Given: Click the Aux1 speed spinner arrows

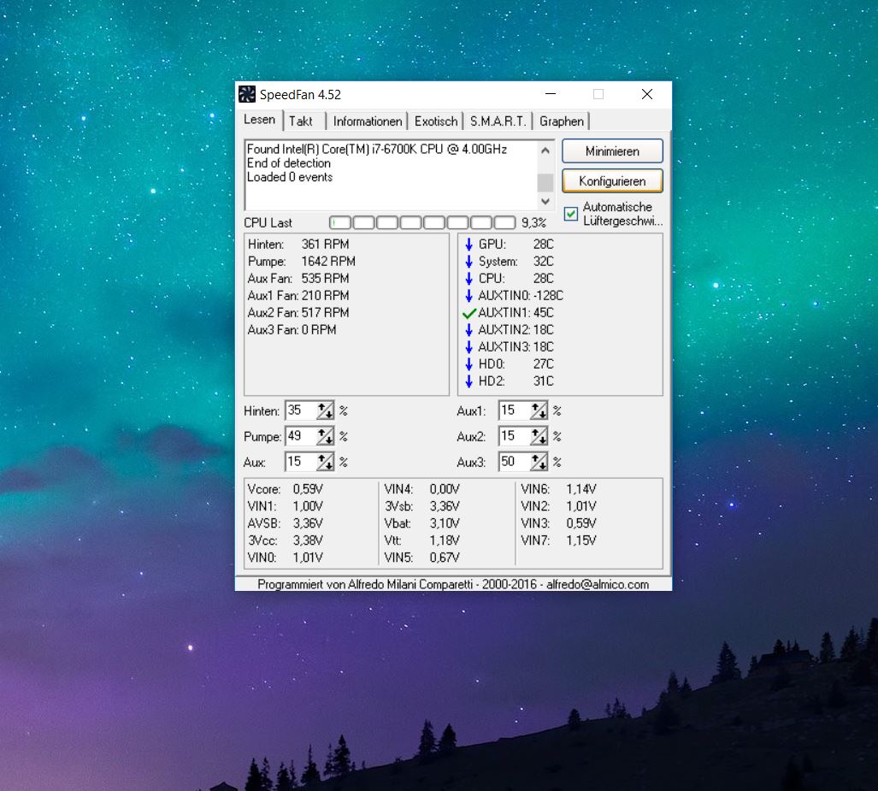Looking at the screenshot, I should coord(539,410).
